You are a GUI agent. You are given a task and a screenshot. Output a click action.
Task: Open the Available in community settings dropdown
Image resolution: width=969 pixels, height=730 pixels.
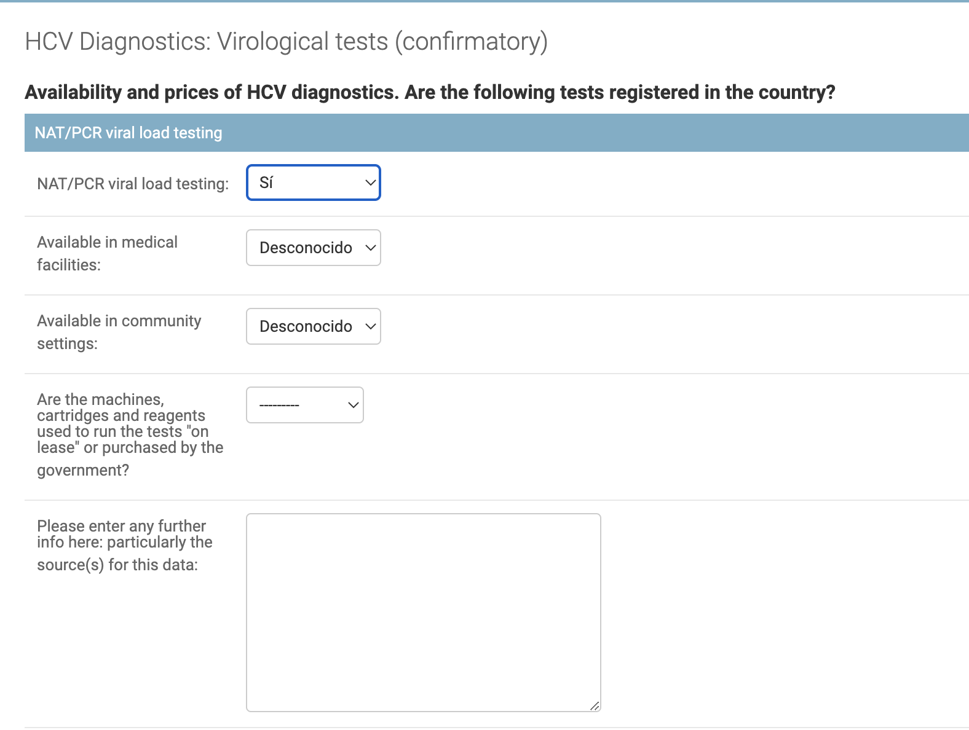coord(314,326)
